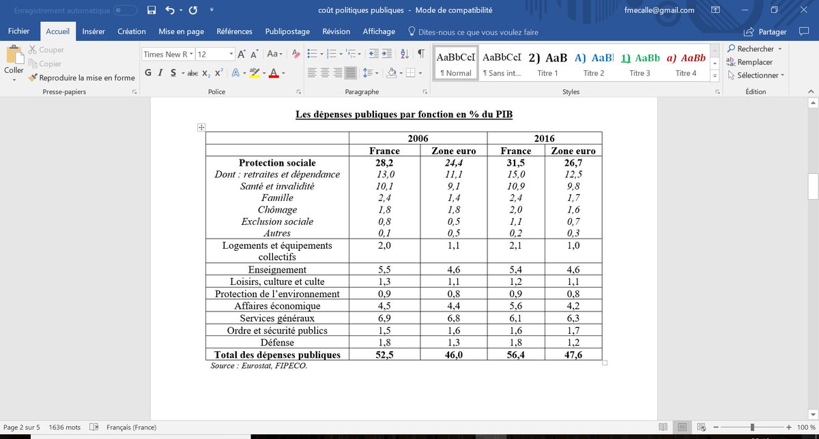Image resolution: width=819 pixels, height=439 pixels.
Task: Apply superscript formatting icon
Action: [218, 73]
